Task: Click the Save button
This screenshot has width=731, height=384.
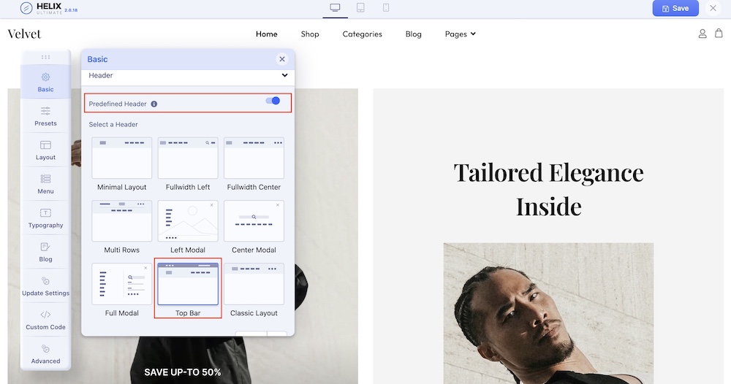Action: pyautogui.click(x=675, y=8)
